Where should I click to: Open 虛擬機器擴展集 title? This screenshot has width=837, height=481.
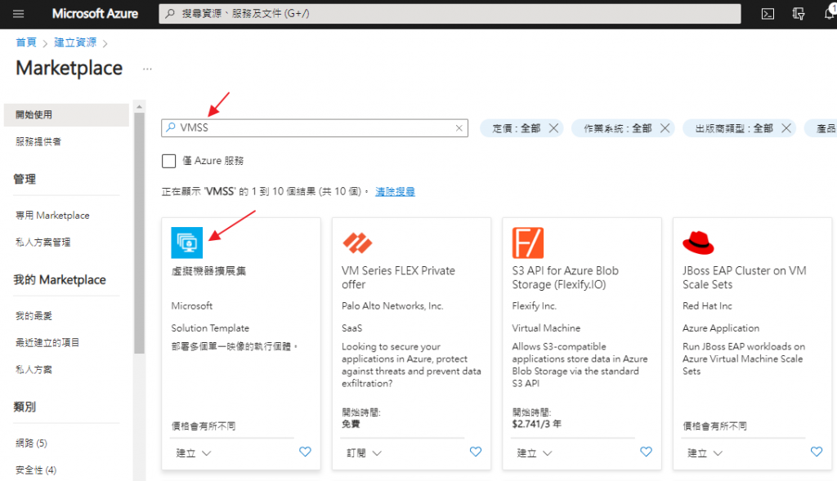tap(208, 271)
